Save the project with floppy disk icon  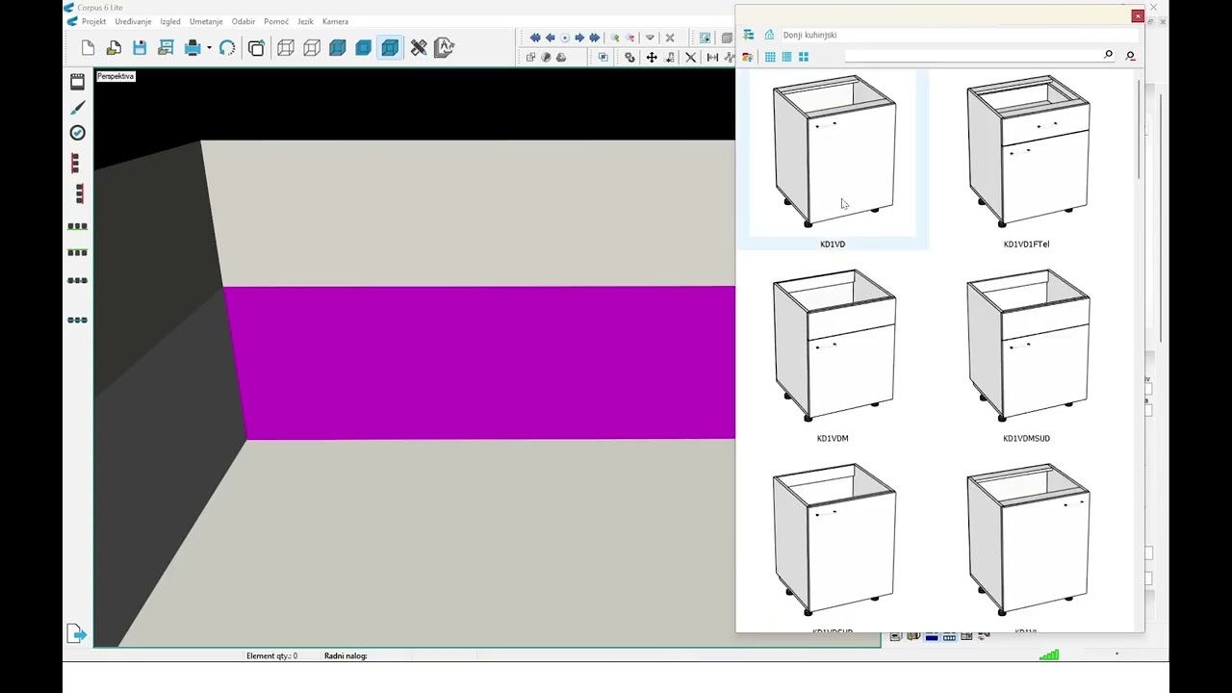pos(140,48)
